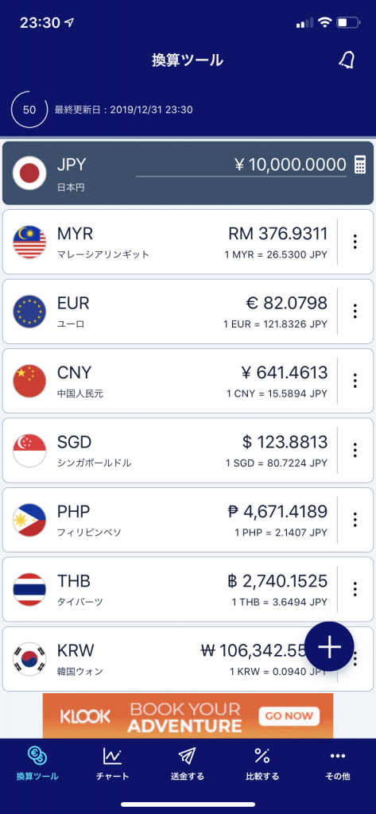Open the notification bell icon

click(347, 60)
